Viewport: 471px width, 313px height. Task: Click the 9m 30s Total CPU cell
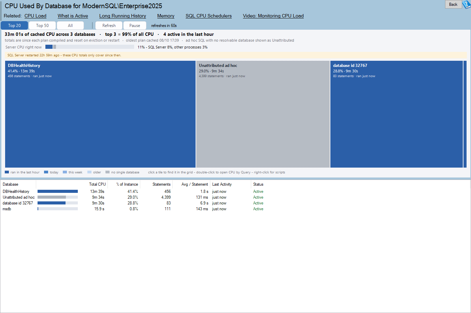tap(98, 203)
